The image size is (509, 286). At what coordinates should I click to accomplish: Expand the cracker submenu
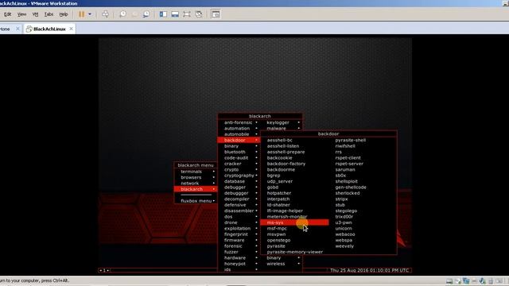(239, 164)
